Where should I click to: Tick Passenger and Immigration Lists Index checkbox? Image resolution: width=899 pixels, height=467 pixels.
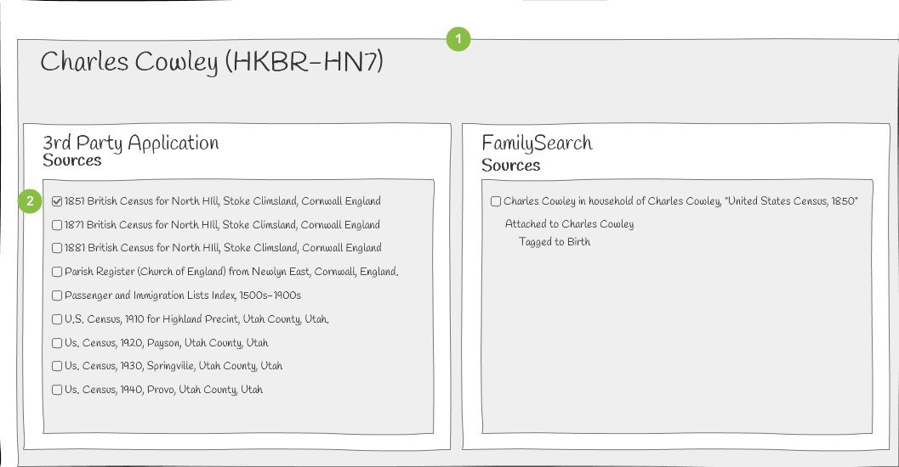[x=57, y=295]
